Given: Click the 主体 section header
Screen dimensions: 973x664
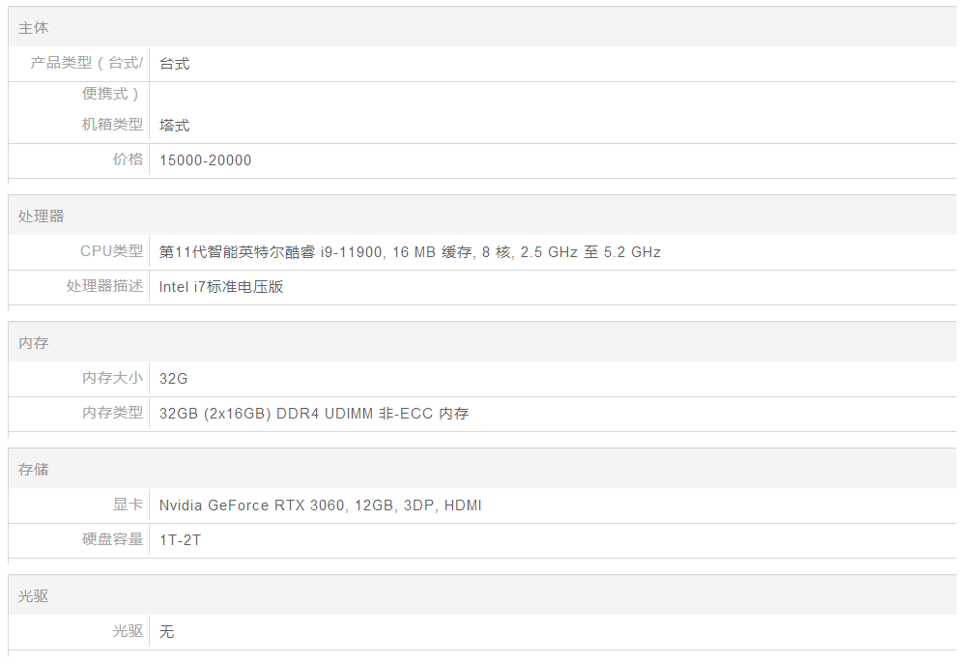Looking at the screenshot, I should tap(33, 28).
